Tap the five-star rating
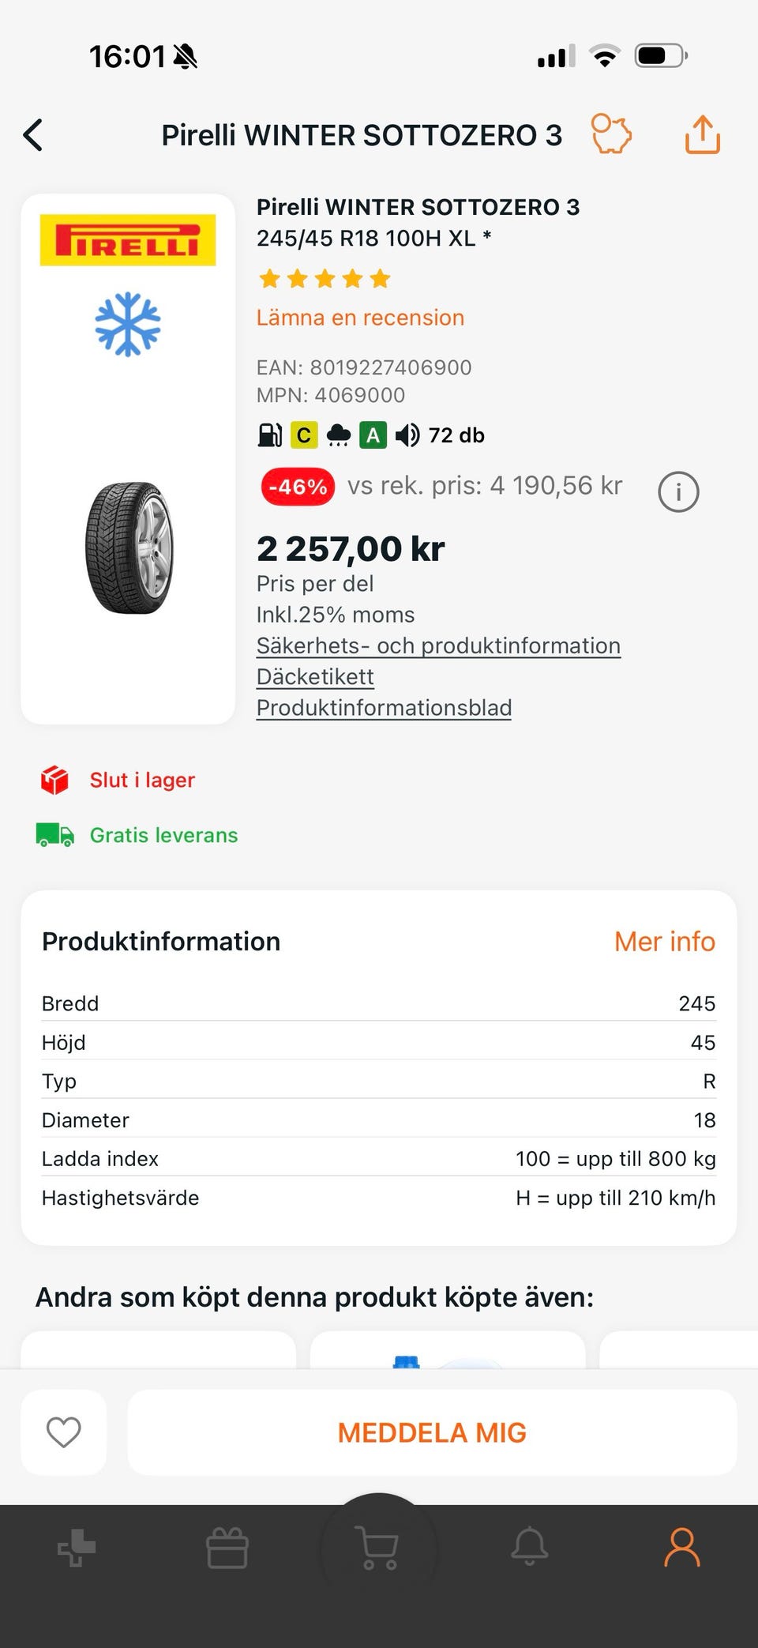Image resolution: width=758 pixels, height=1648 pixels. [x=325, y=279]
